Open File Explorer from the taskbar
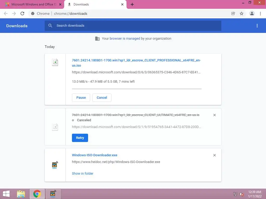This screenshot has height=199, width=266. [x=21, y=194]
